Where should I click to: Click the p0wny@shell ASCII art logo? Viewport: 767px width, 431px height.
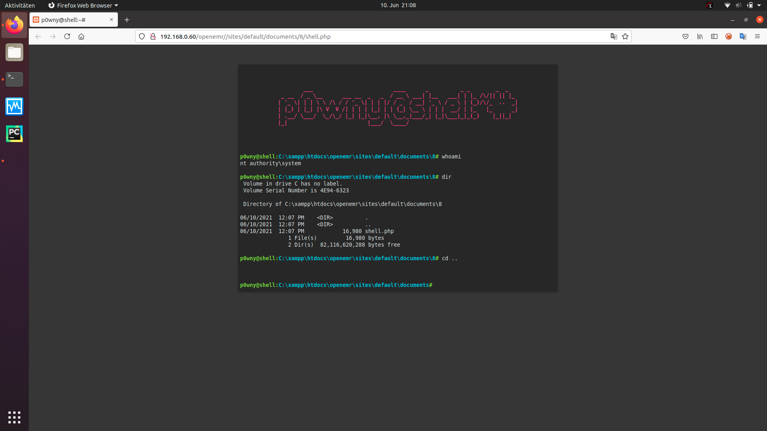[x=398, y=108]
